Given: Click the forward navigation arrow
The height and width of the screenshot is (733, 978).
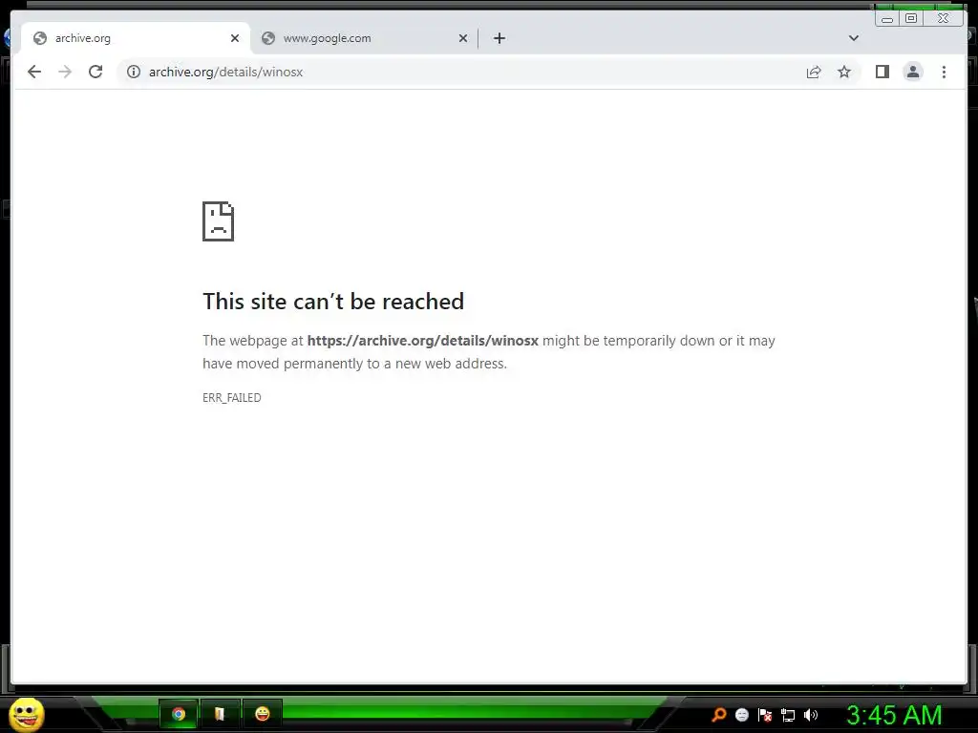Looking at the screenshot, I should pos(65,72).
